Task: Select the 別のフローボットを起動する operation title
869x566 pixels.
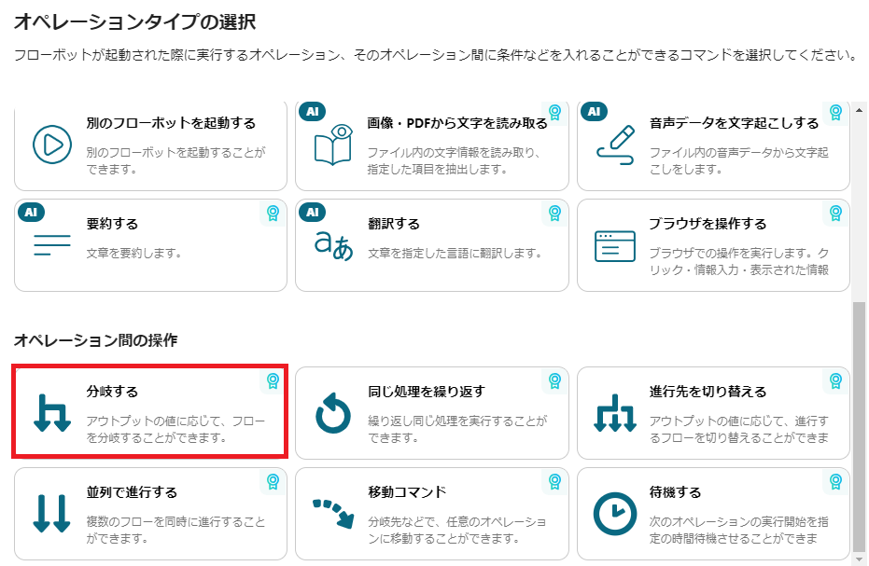Action: pos(171,123)
